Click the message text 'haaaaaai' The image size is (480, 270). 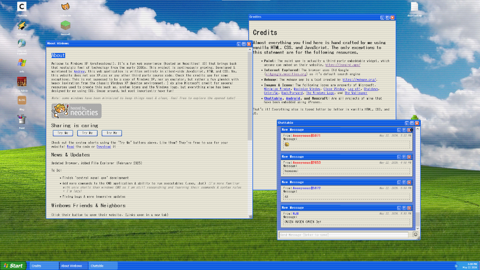tap(291, 171)
